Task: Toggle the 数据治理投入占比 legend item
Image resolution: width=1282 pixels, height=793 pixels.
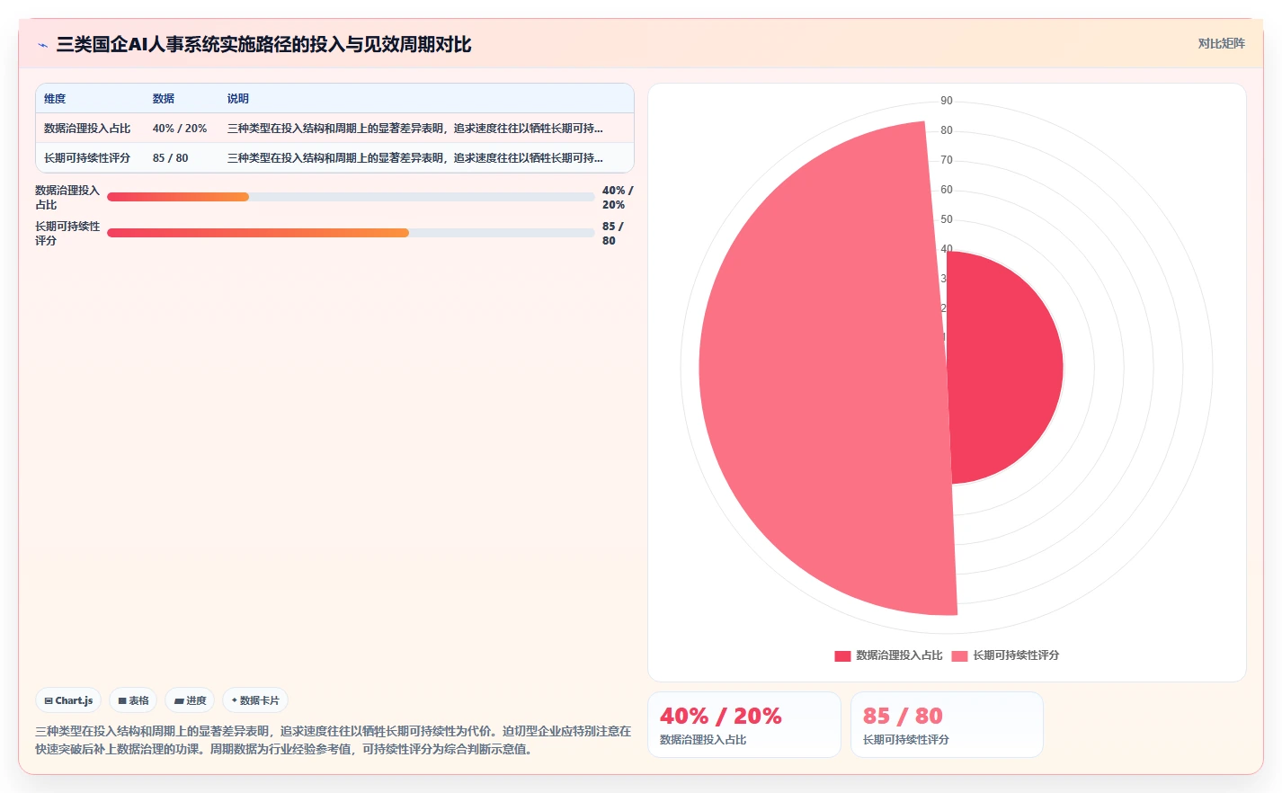Action: pos(888,655)
